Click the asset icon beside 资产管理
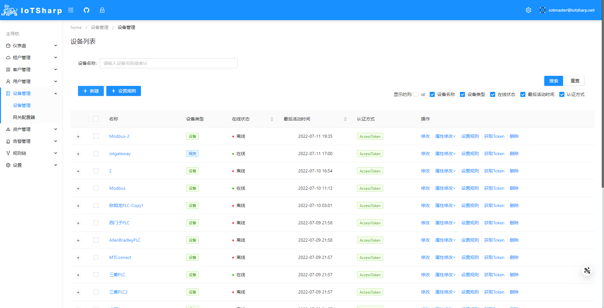Viewport: 604px width, 308px height. click(x=8, y=129)
